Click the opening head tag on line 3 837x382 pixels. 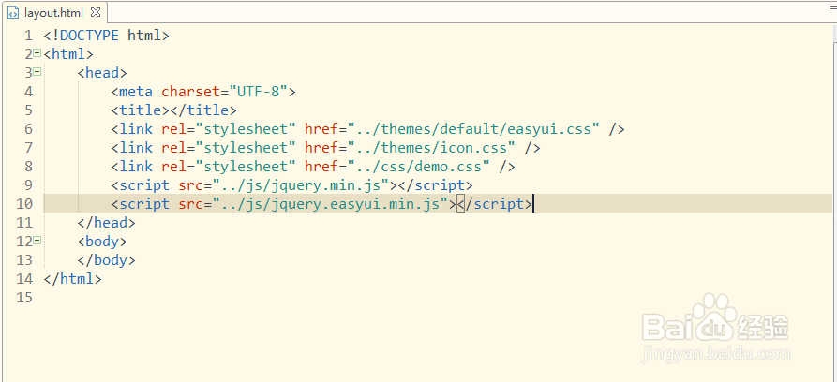(x=102, y=73)
